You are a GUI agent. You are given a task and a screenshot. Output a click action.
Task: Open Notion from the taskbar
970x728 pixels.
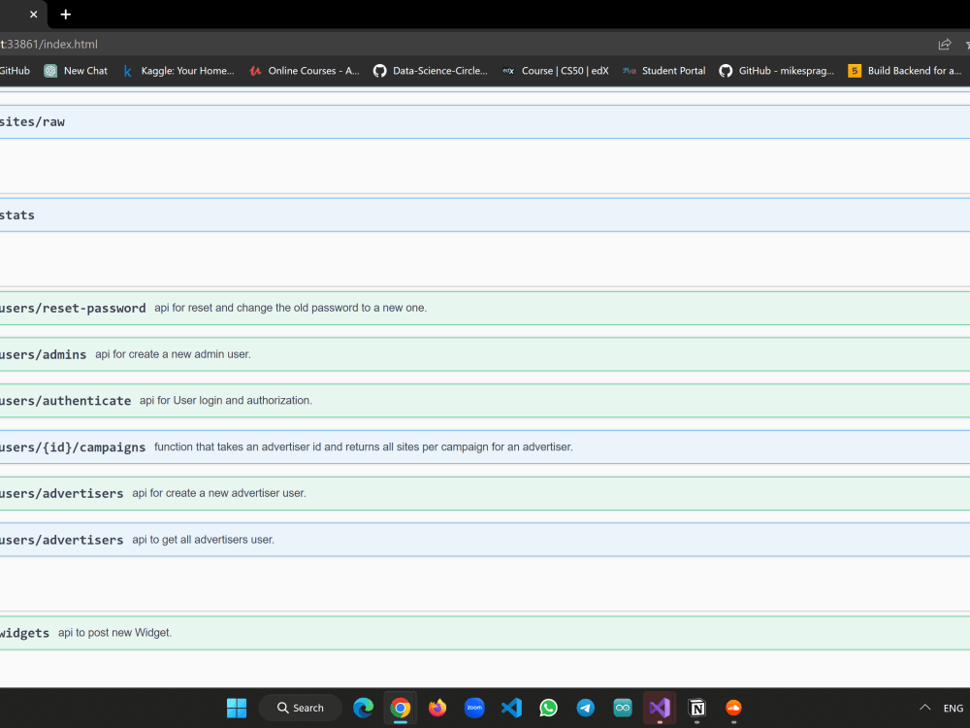coord(696,708)
